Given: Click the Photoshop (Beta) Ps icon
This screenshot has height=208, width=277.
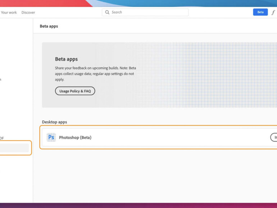Looking at the screenshot, I should (51, 137).
